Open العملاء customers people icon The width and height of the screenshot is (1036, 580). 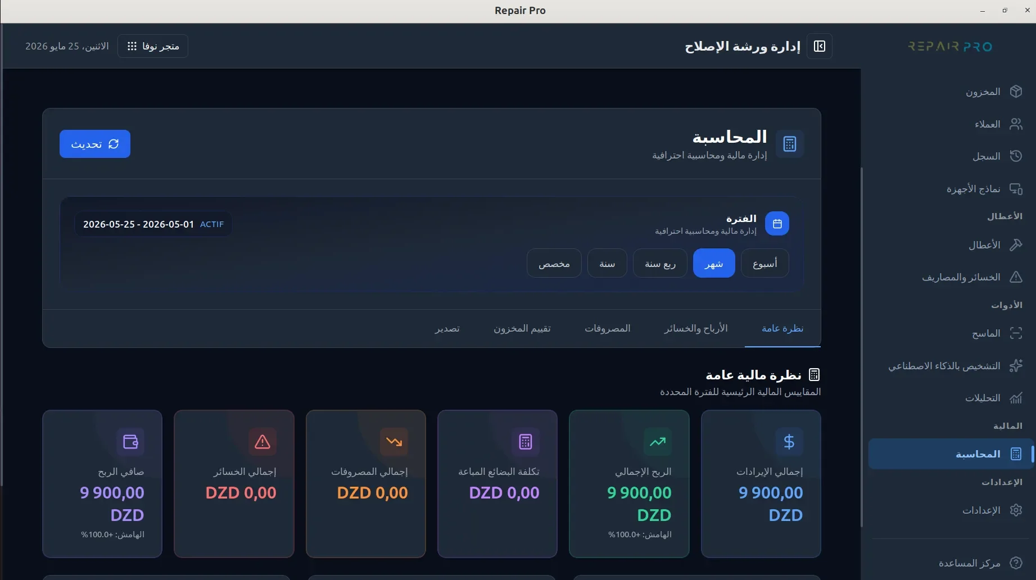(x=1016, y=124)
